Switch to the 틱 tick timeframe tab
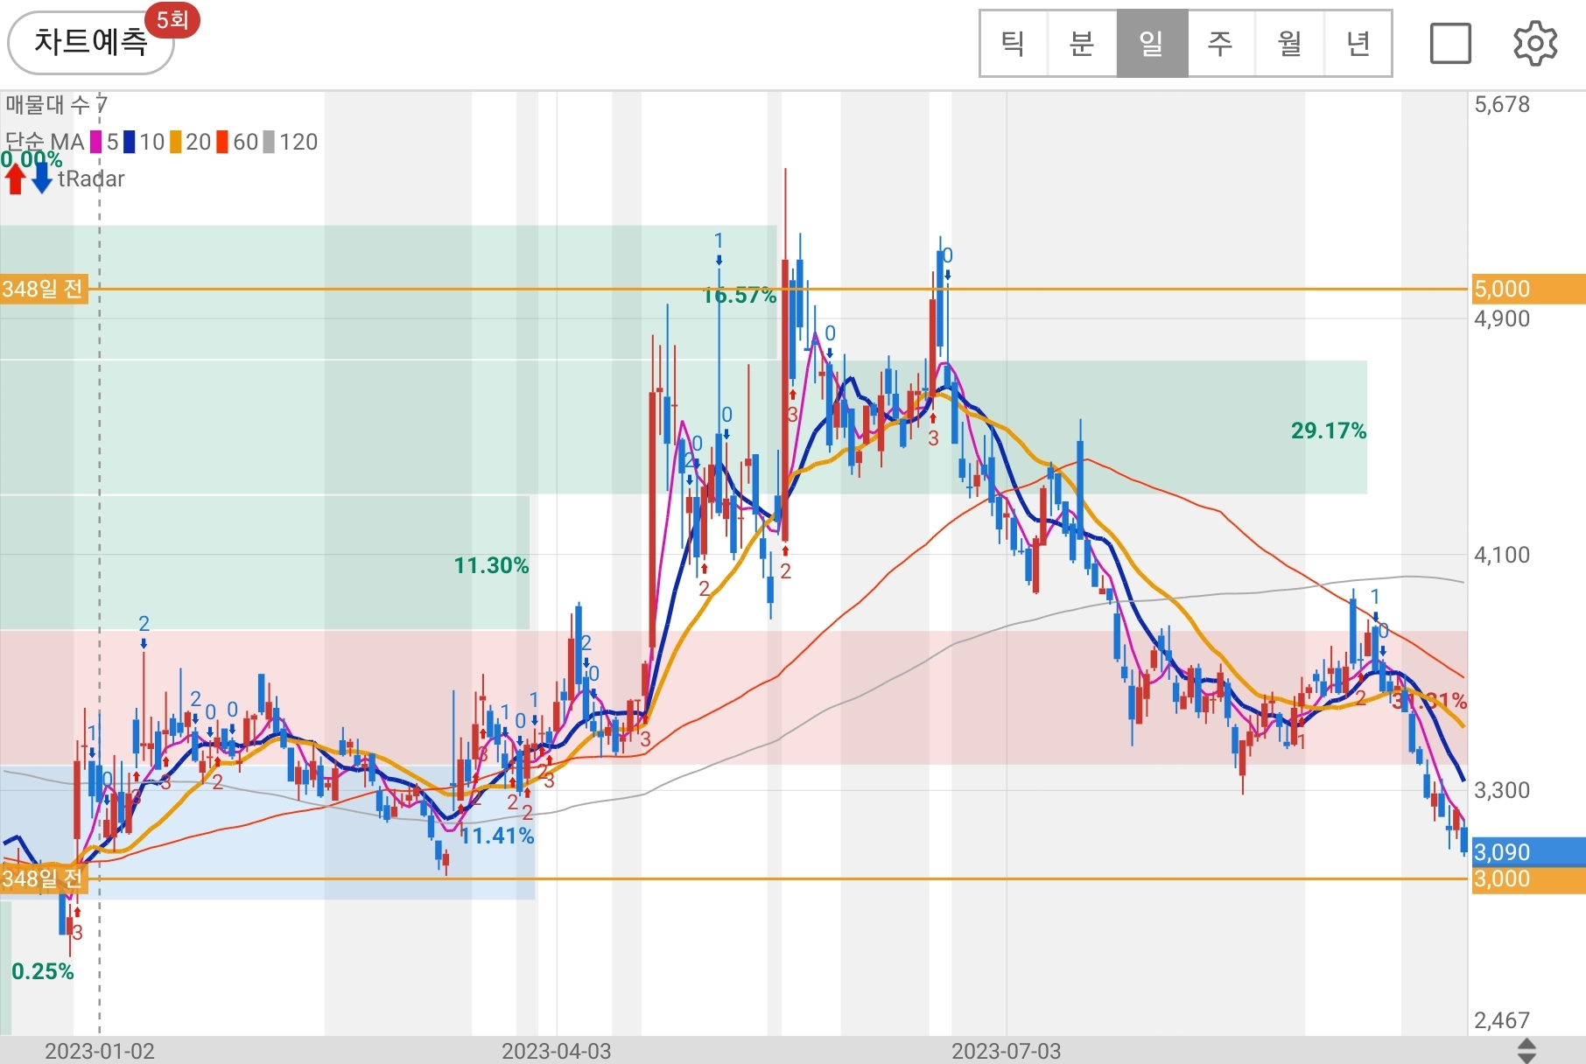 click(x=1014, y=44)
